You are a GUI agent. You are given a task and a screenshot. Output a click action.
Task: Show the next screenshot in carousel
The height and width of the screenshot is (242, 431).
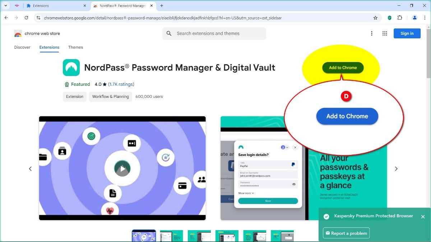pos(396,169)
